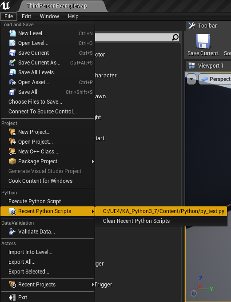The height and width of the screenshot is (302, 231).
Task: Select Cook Content for Windows
Action: click(x=48, y=181)
